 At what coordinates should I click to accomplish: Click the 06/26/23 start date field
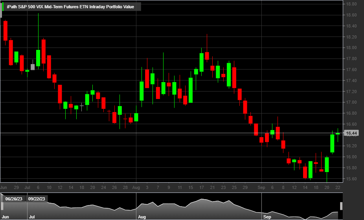click(14, 199)
